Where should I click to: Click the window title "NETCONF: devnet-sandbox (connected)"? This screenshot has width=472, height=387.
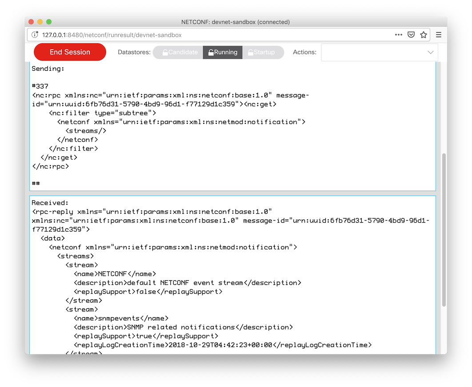click(x=236, y=22)
